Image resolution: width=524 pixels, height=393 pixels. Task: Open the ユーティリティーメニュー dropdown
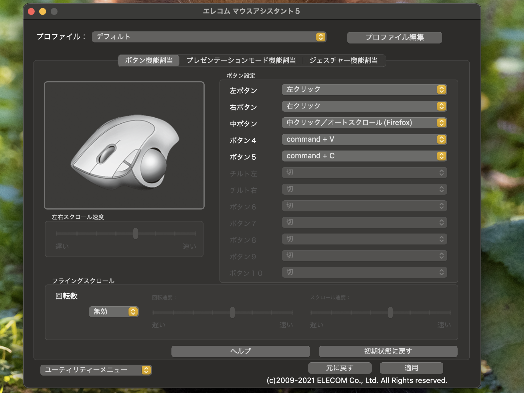pos(96,370)
